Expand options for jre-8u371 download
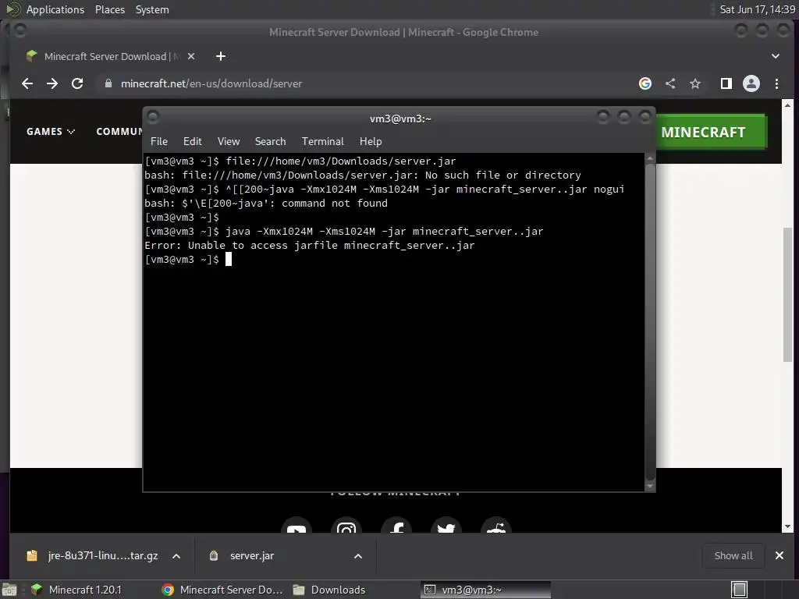Image resolution: width=799 pixels, height=599 pixels. click(176, 556)
